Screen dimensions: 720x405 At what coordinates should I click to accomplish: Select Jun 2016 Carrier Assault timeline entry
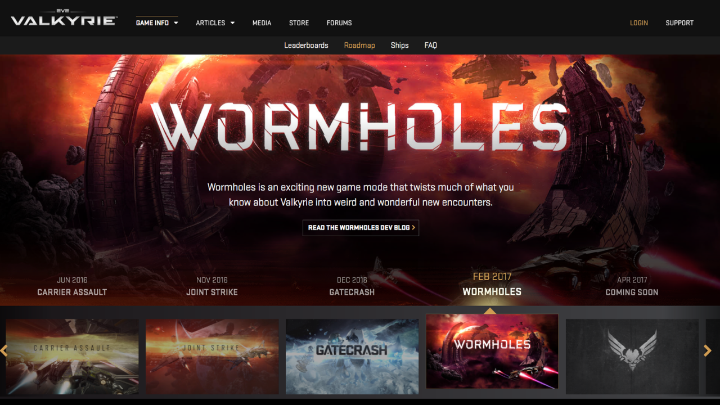click(x=72, y=286)
